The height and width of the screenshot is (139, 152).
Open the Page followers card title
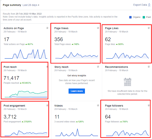(x=114, y=106)
